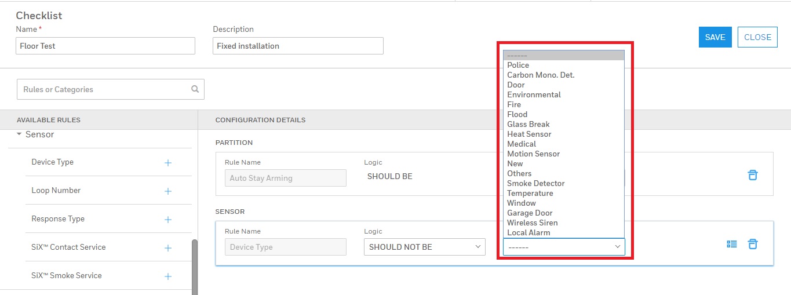The width and height of the screenshot is (791, 295).
Task: Pick Motion Sensor from the dropdown list
Action: coord(533,154)
